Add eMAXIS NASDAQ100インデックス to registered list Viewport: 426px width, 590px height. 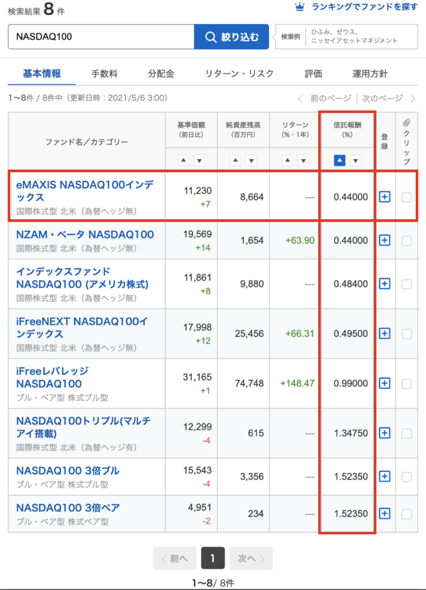[384, 197]
